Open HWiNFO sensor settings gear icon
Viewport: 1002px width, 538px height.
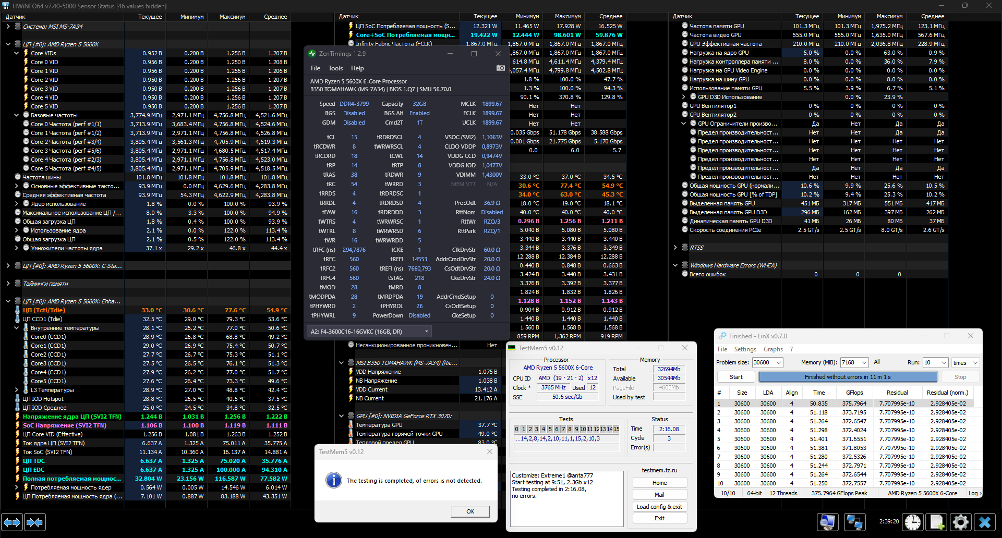[961, 522]
